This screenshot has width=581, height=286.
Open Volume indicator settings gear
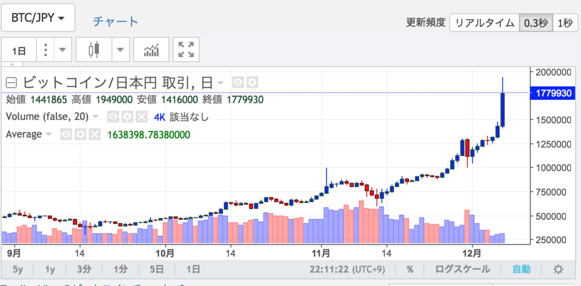[x=128, y=117]
